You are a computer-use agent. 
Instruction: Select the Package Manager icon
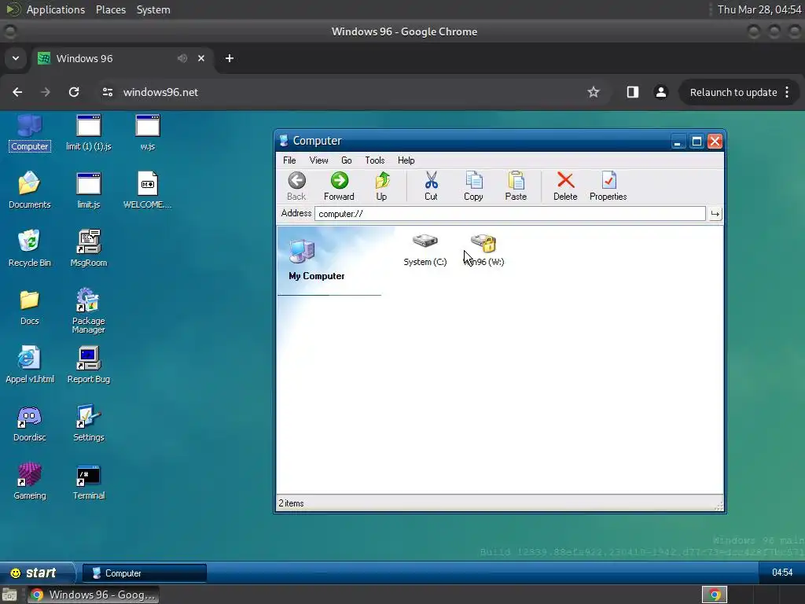point(89,311)
